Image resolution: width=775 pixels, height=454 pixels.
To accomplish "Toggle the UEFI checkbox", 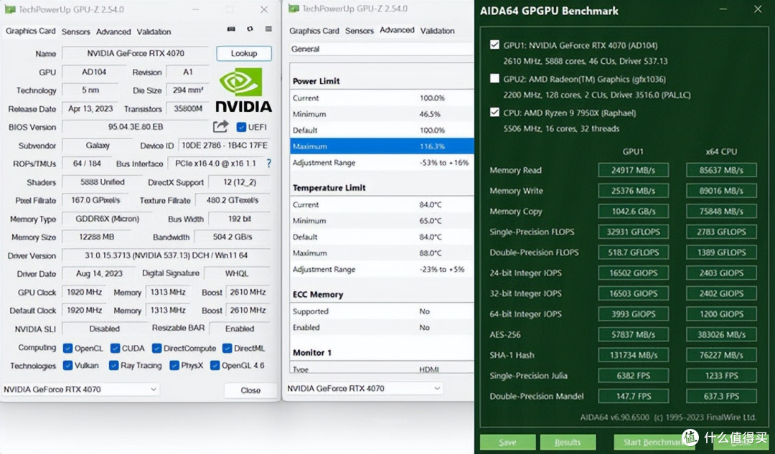I will [241, 127].
